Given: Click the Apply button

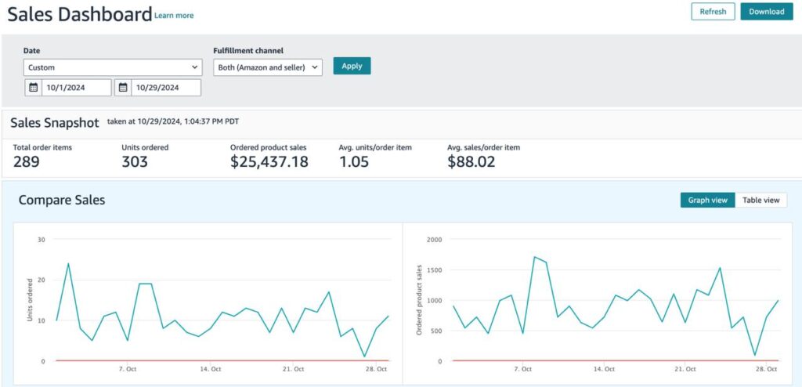Looking at the screenshot, I should pos(352,66).
